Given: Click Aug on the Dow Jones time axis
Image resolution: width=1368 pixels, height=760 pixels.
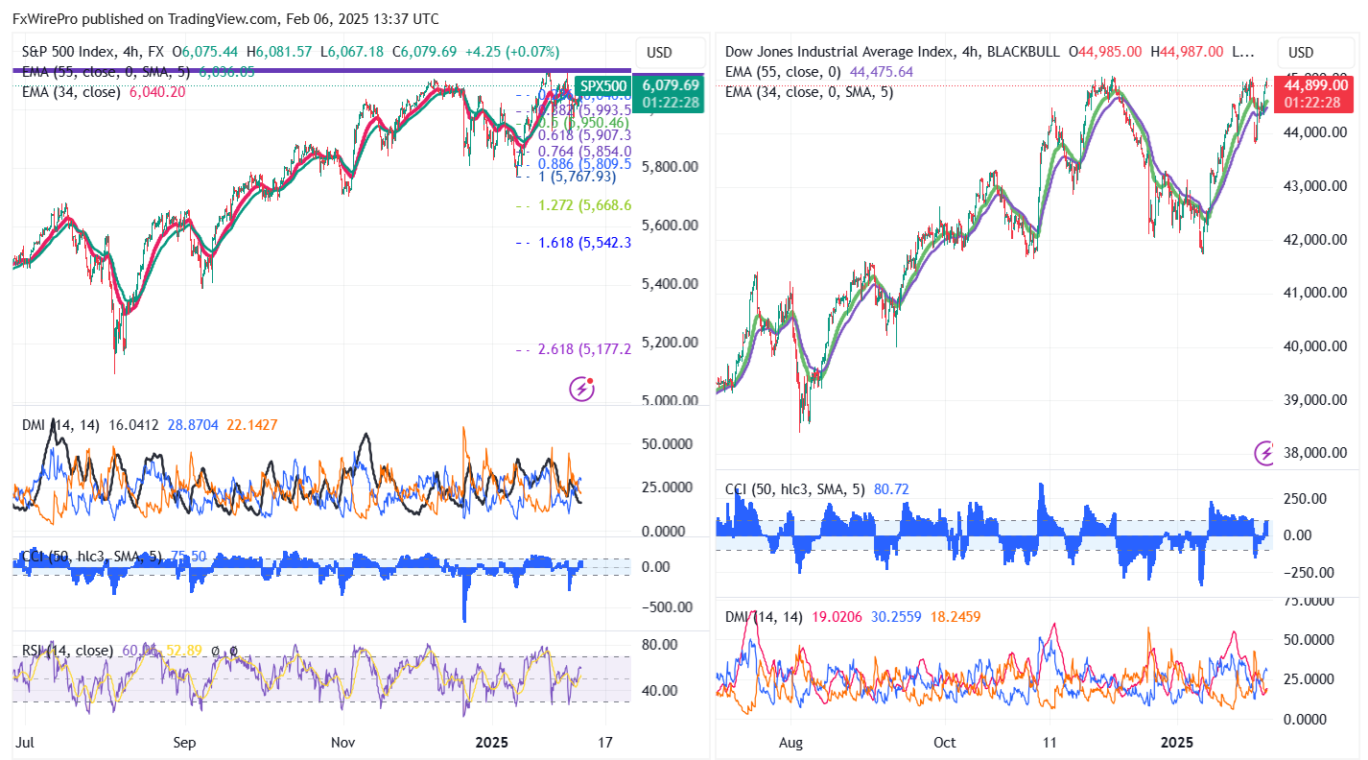Looking at the screenshot, I should (x=790, y=743).
